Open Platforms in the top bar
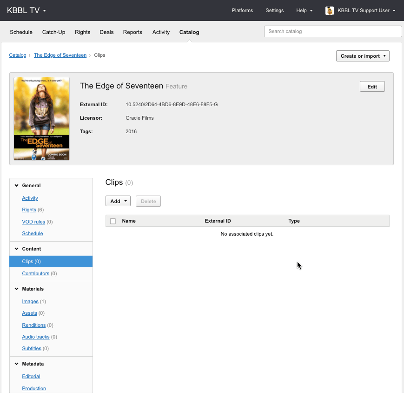404x393 pixels. click(242, 11)
